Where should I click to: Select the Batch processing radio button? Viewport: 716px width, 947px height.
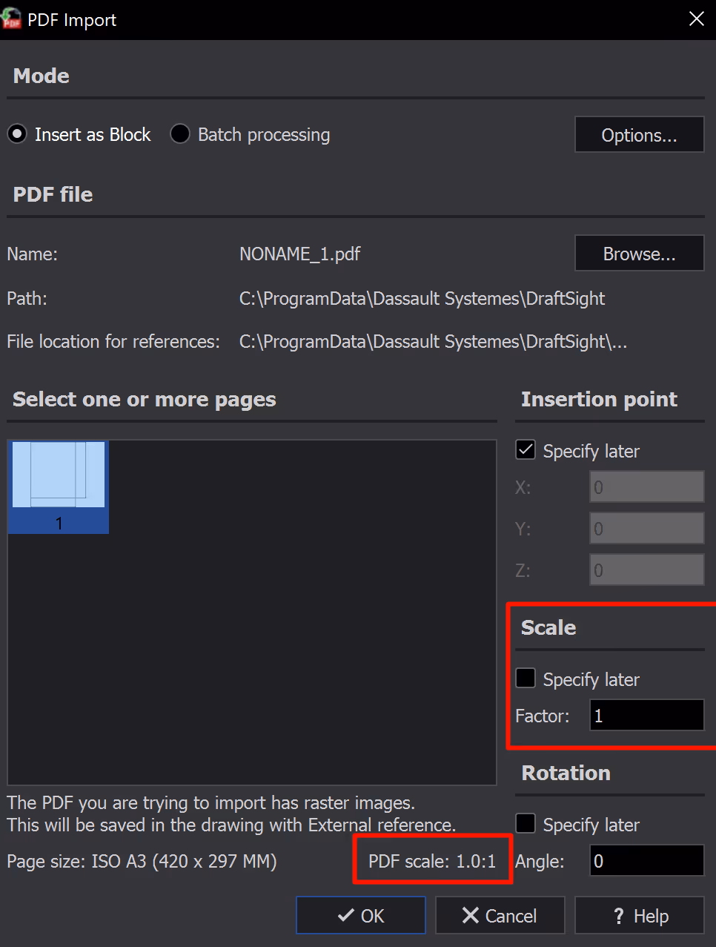(180, 134)
